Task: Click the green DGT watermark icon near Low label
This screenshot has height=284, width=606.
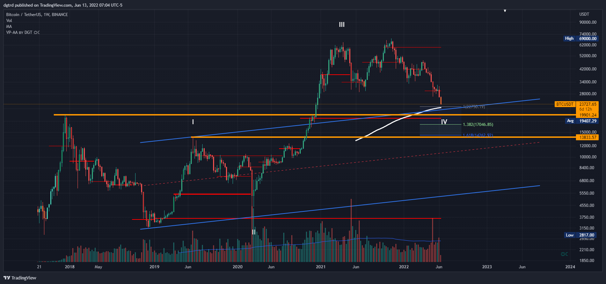Action: click(564, 254)
